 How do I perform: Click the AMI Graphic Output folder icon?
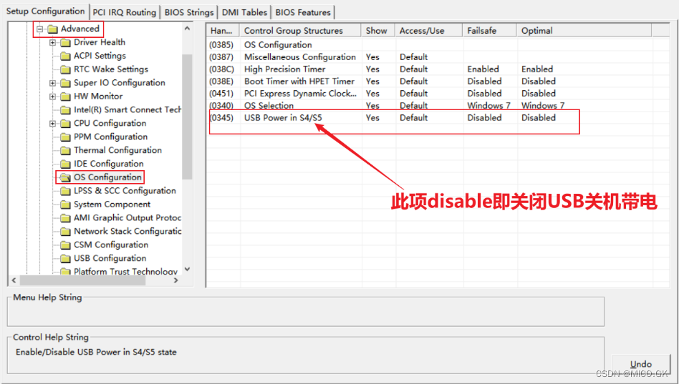pyautogui.click(x=65, y=218)
